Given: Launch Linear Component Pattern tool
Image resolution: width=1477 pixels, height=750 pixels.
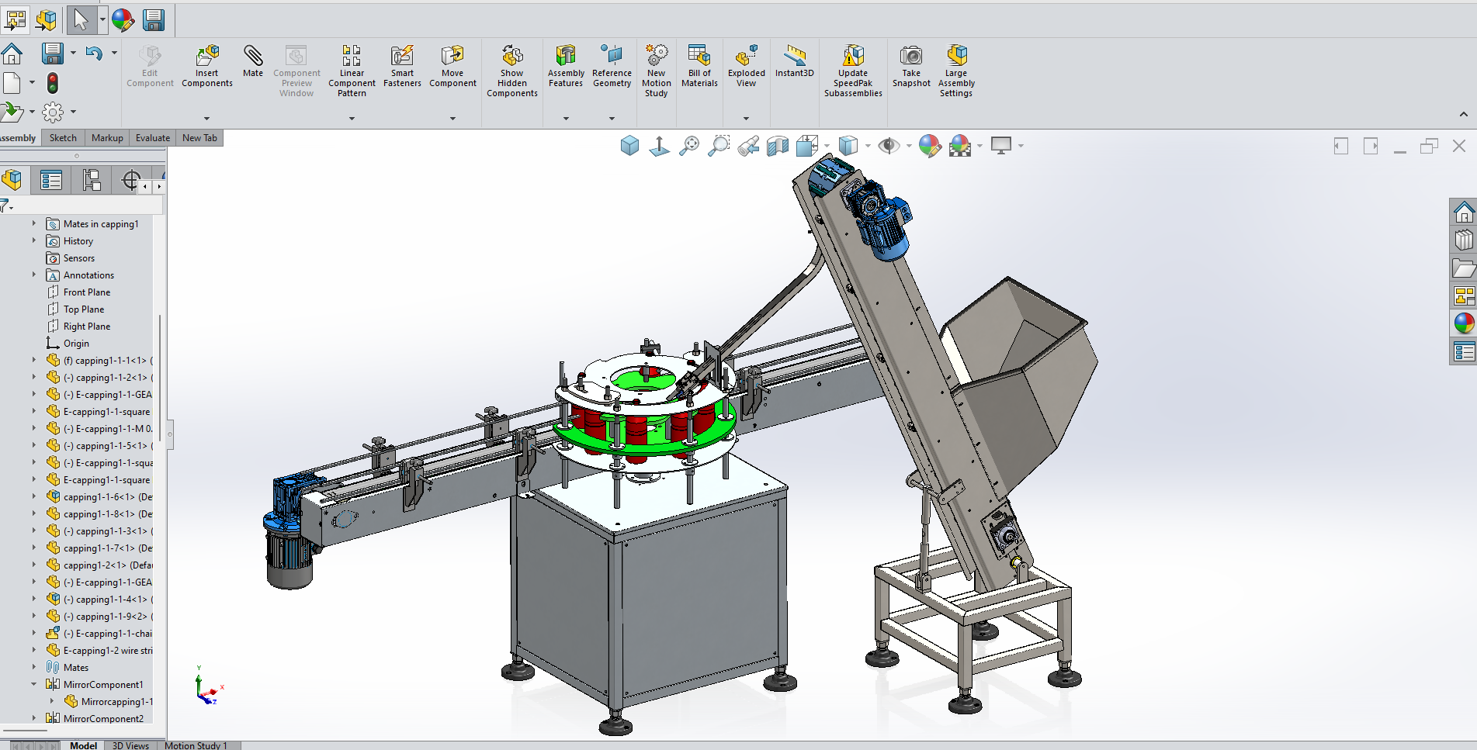Looking at the screenshot, I should pyautogui.click(x=352, y=71).
